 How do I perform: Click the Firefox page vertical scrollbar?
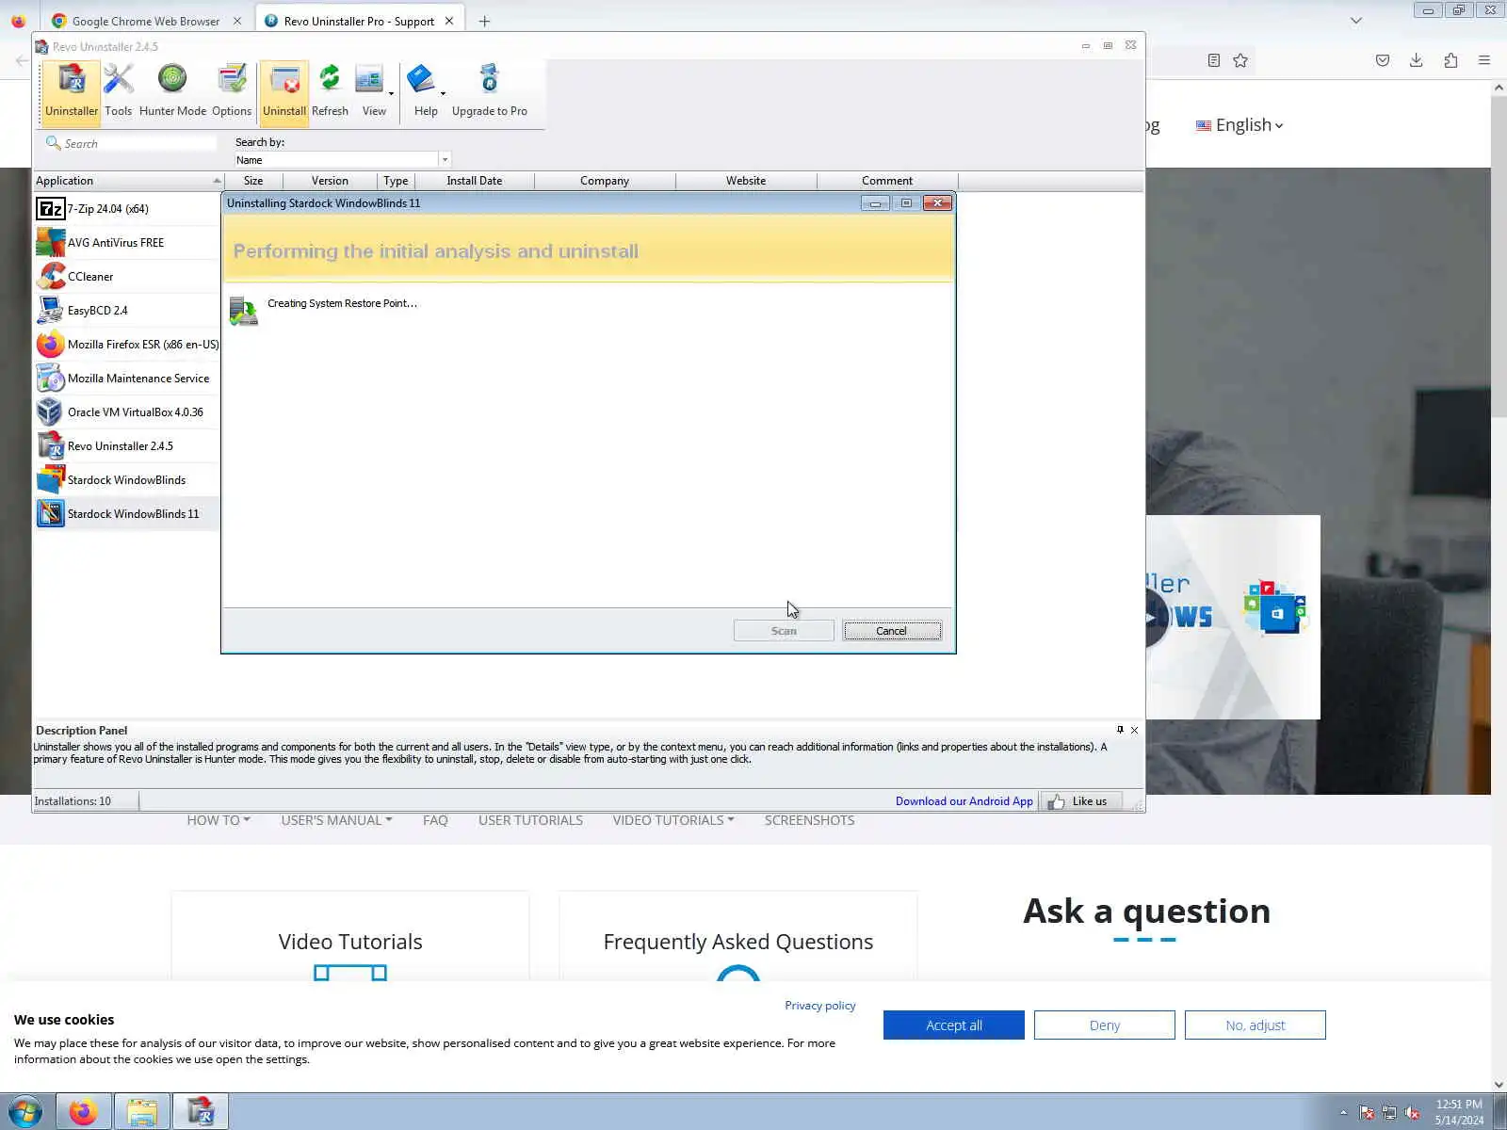click(x=1499, y=254)
